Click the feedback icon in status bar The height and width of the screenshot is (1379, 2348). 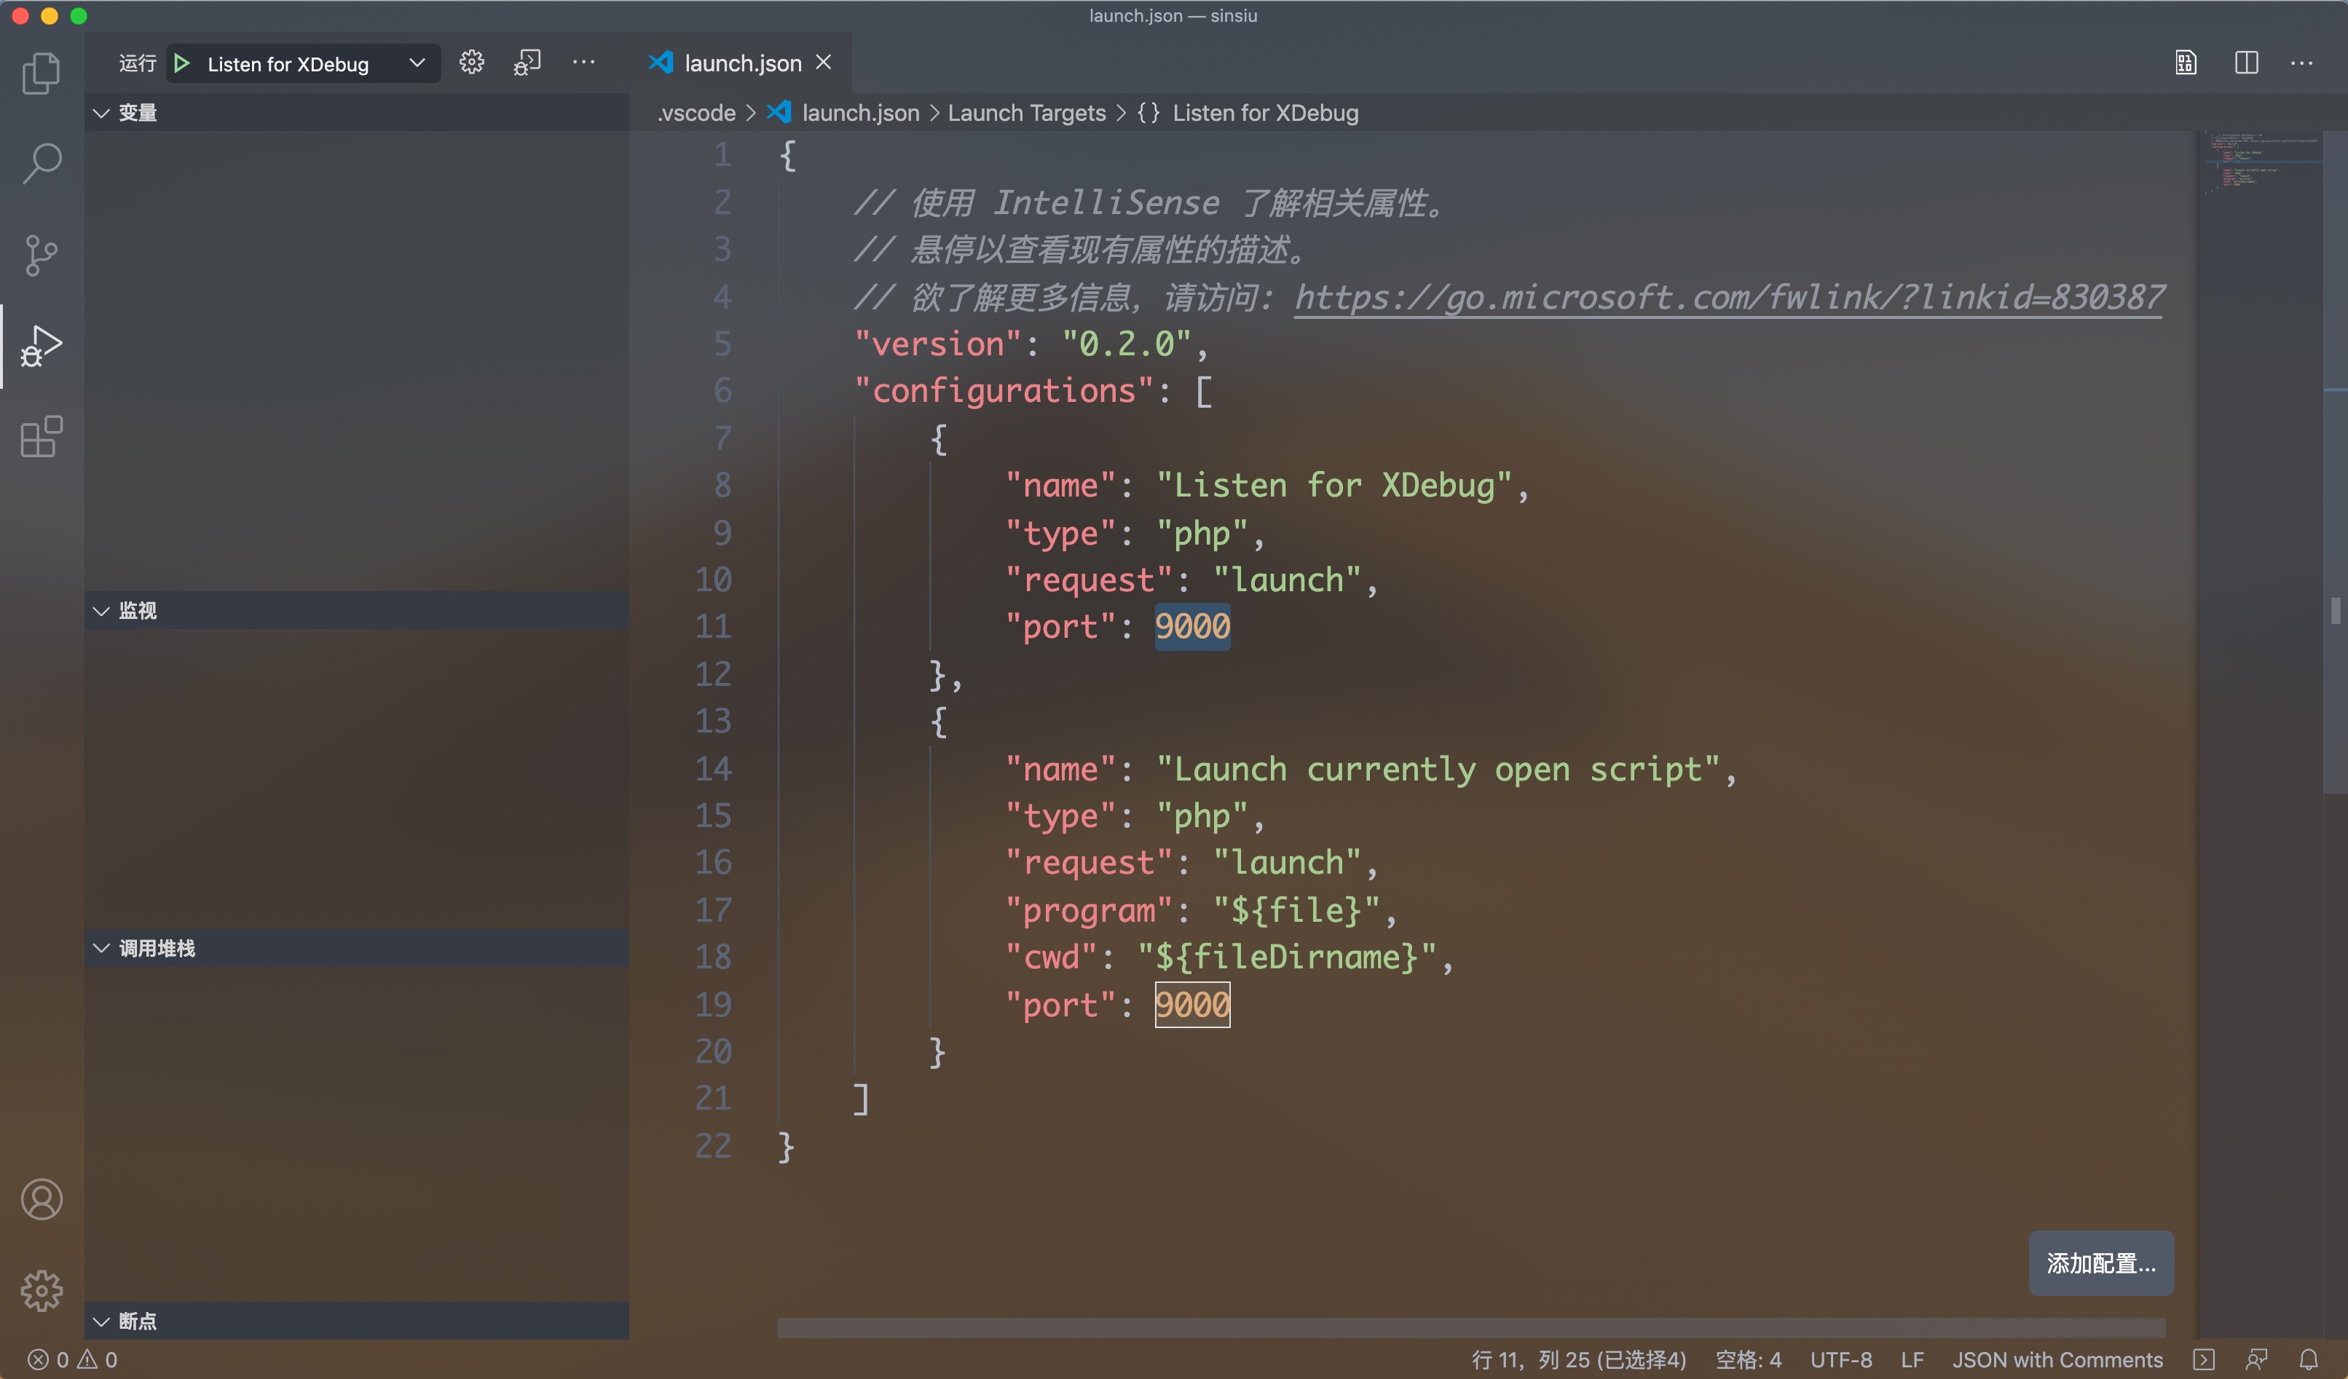pyautogui.click(x=2257, y=1359)
